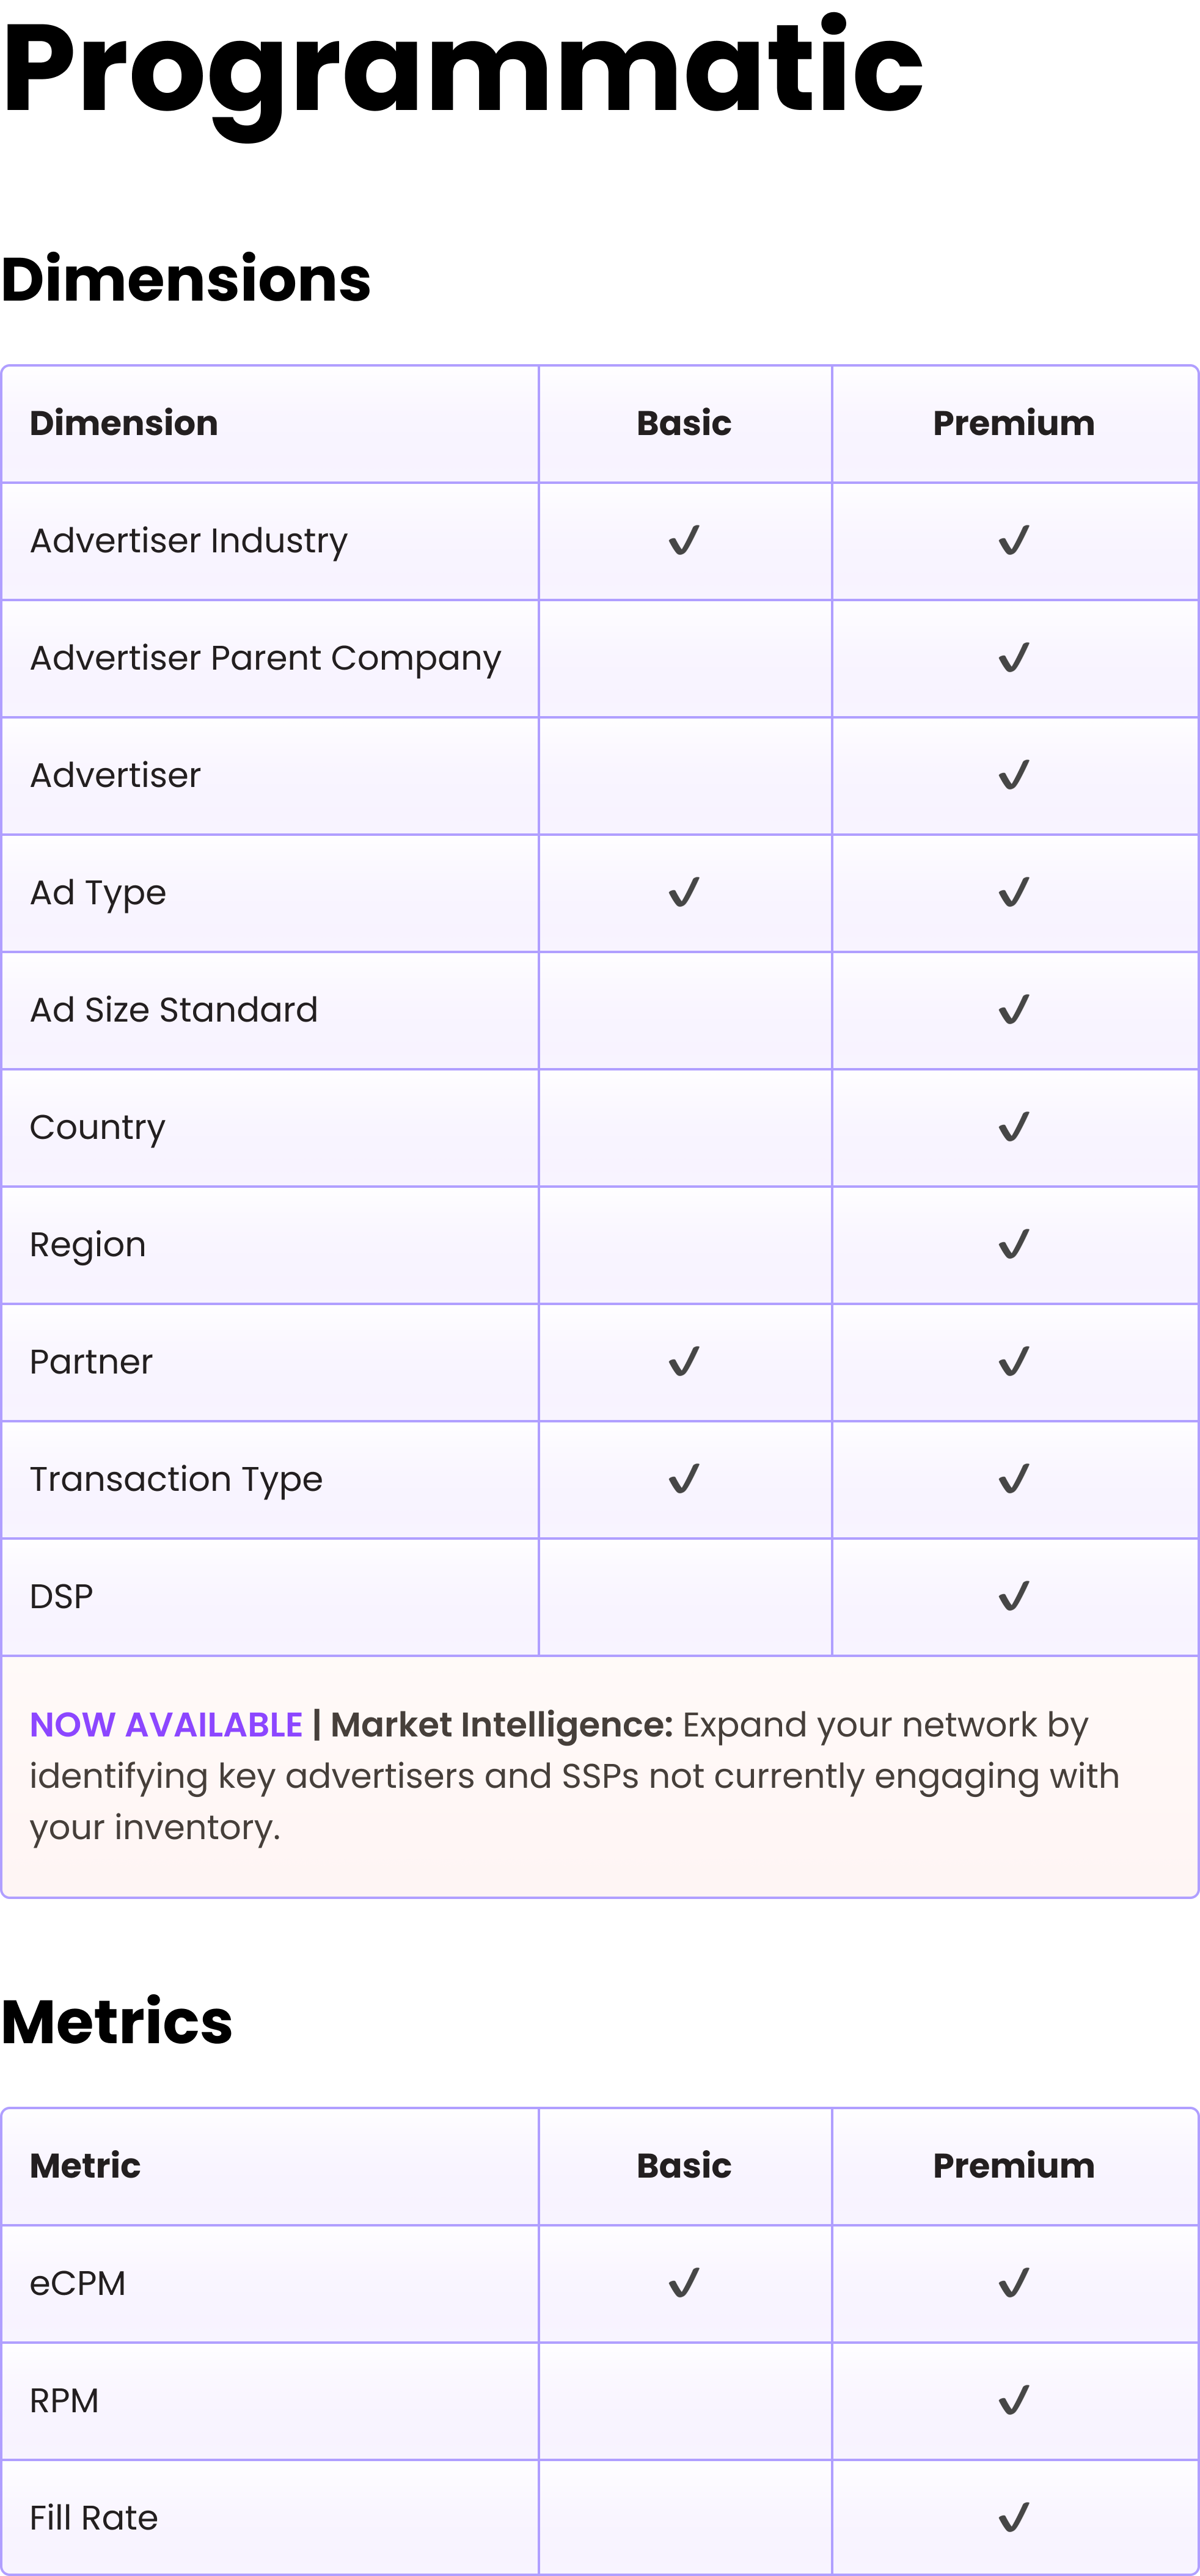This screenshot has height=2576, width=1200.
Task: Click Premium checkmark for Fill Rate
Action: coord(1014,2517)
